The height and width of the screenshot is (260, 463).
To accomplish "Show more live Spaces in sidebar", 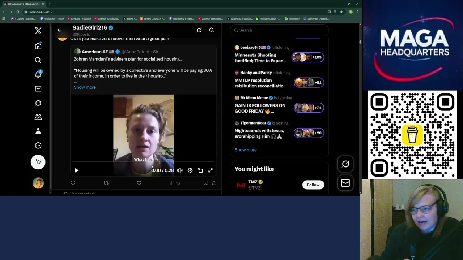I will [246, 150].
